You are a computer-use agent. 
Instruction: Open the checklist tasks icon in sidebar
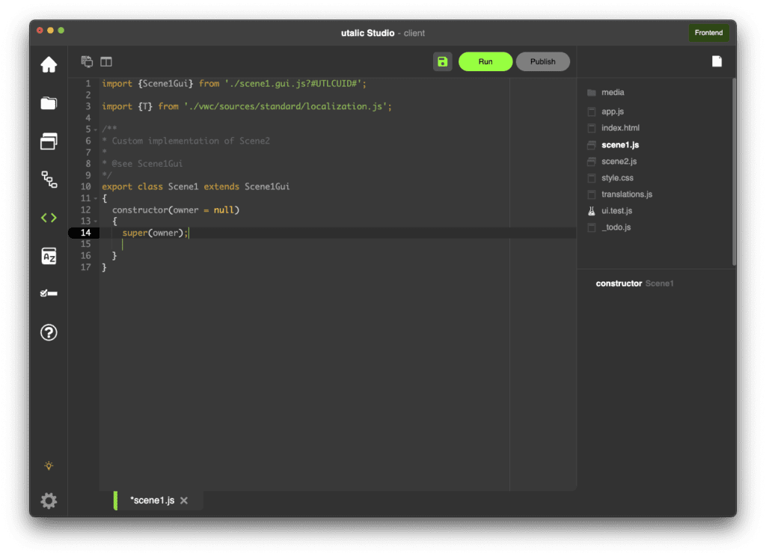pos(49,293)
